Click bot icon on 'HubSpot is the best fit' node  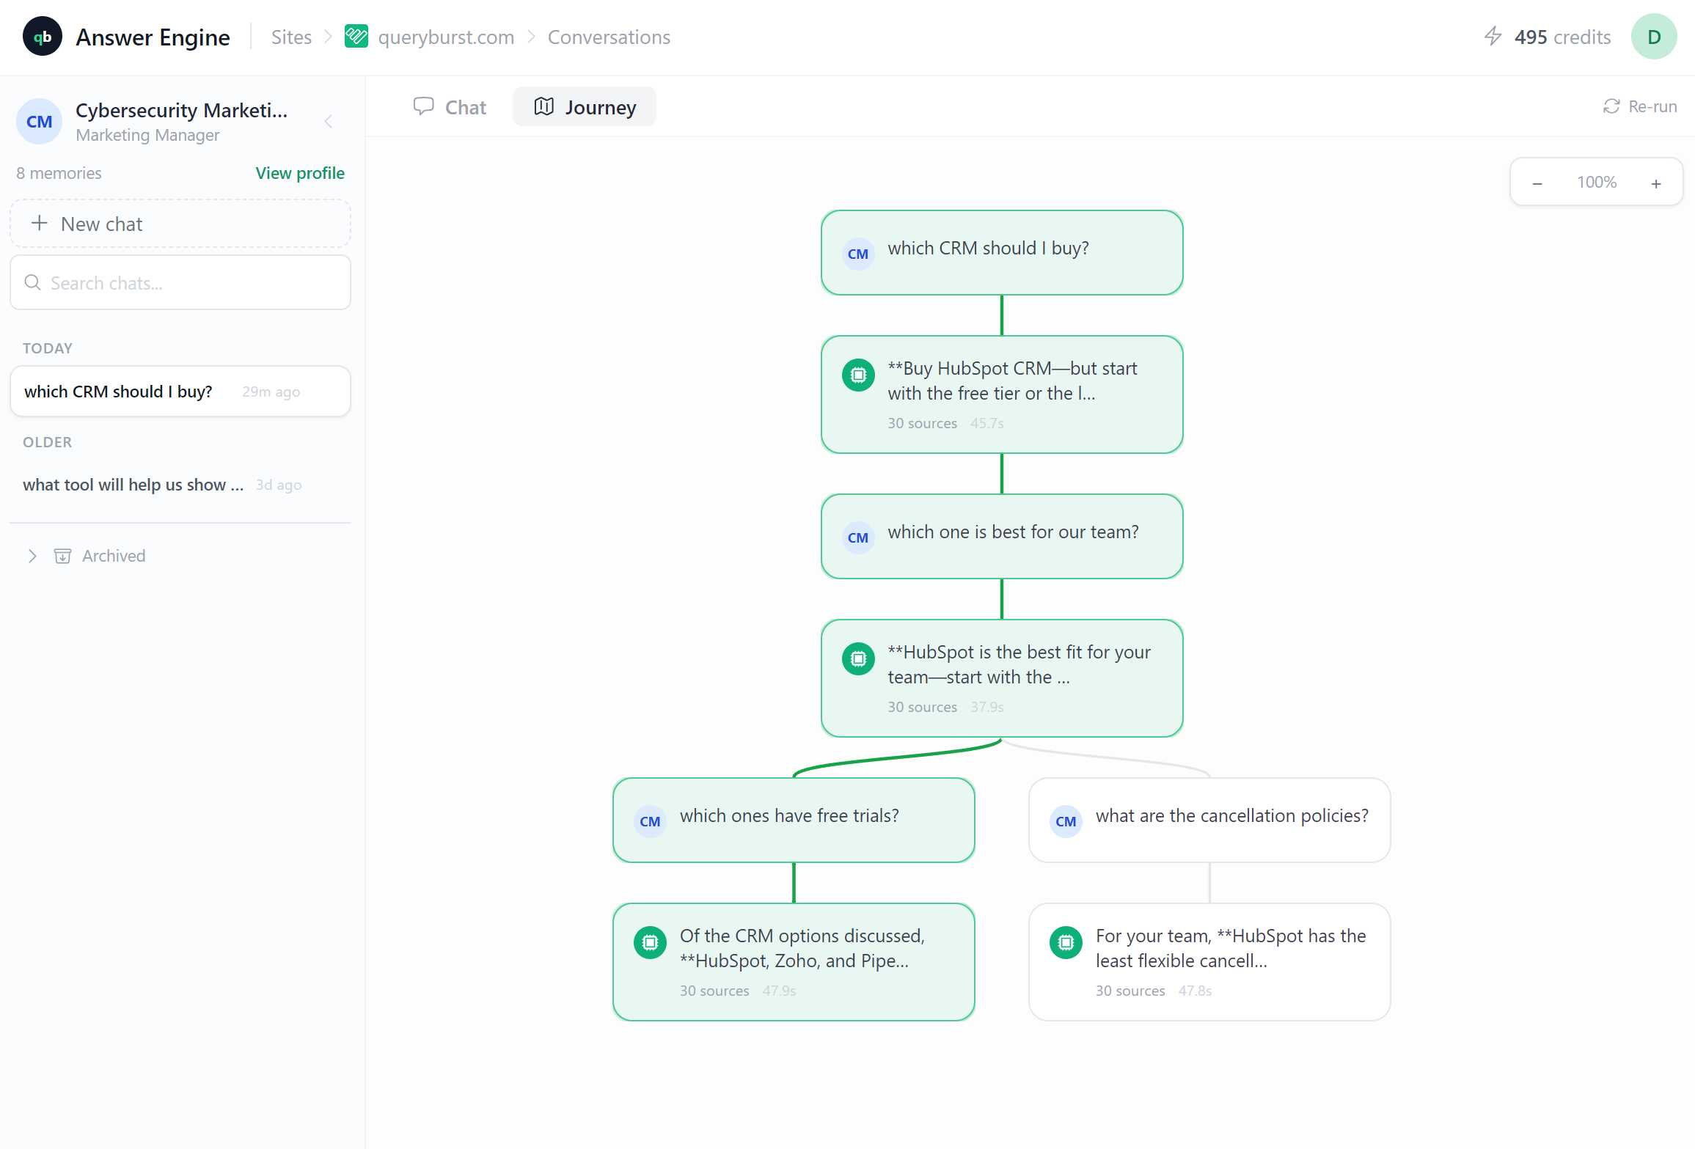[858, 659]
